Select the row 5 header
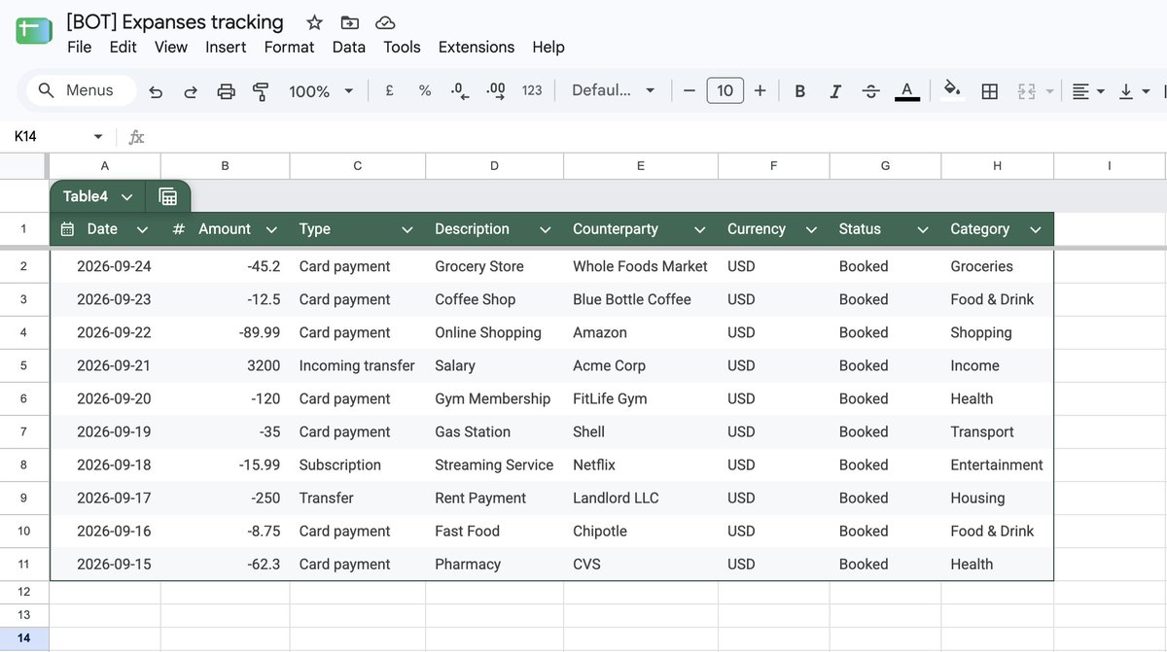This screenshot has height=652, width=1167. (24, 366)
